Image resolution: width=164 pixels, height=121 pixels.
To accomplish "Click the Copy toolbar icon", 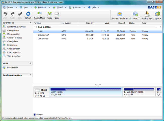I will (x=57, y=15).
